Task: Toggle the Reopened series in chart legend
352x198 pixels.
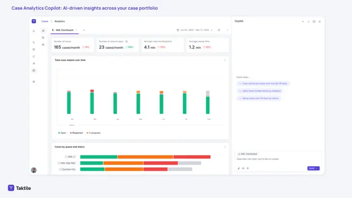Action: coord(76,133)
